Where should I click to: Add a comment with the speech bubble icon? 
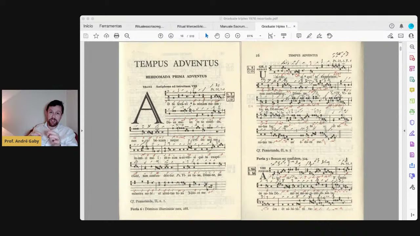(x=299, y=36)
